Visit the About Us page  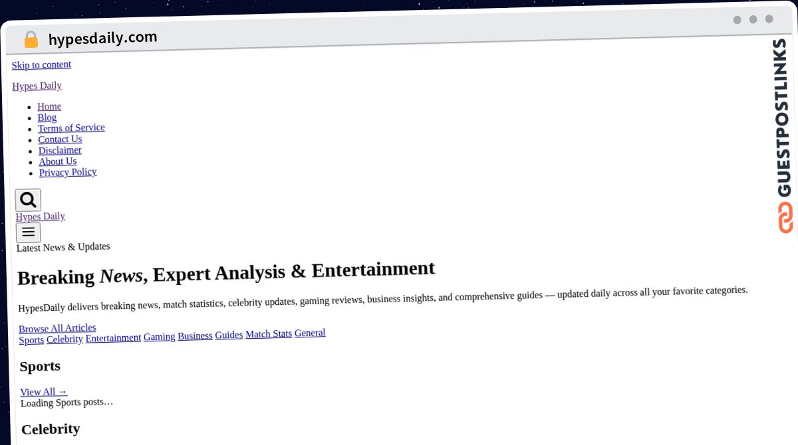[58, 161]
